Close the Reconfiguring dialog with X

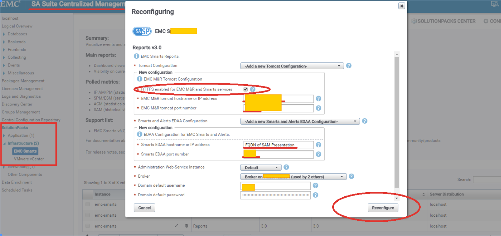(402, 6)
